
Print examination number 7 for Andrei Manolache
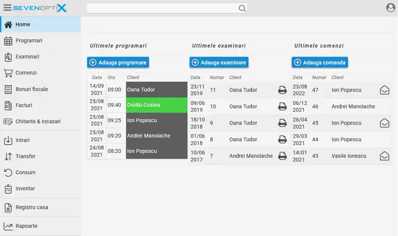(x=282, y=156)
